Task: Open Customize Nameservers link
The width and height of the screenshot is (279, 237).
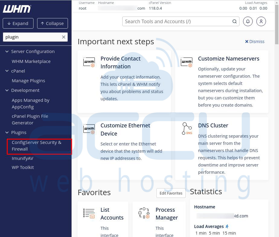Action: tap(229, 58)
